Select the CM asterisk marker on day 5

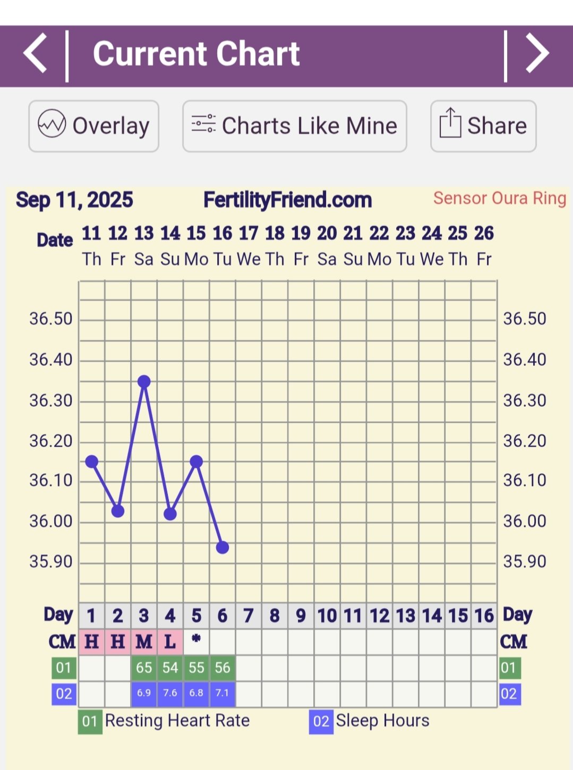click(196, 640)
